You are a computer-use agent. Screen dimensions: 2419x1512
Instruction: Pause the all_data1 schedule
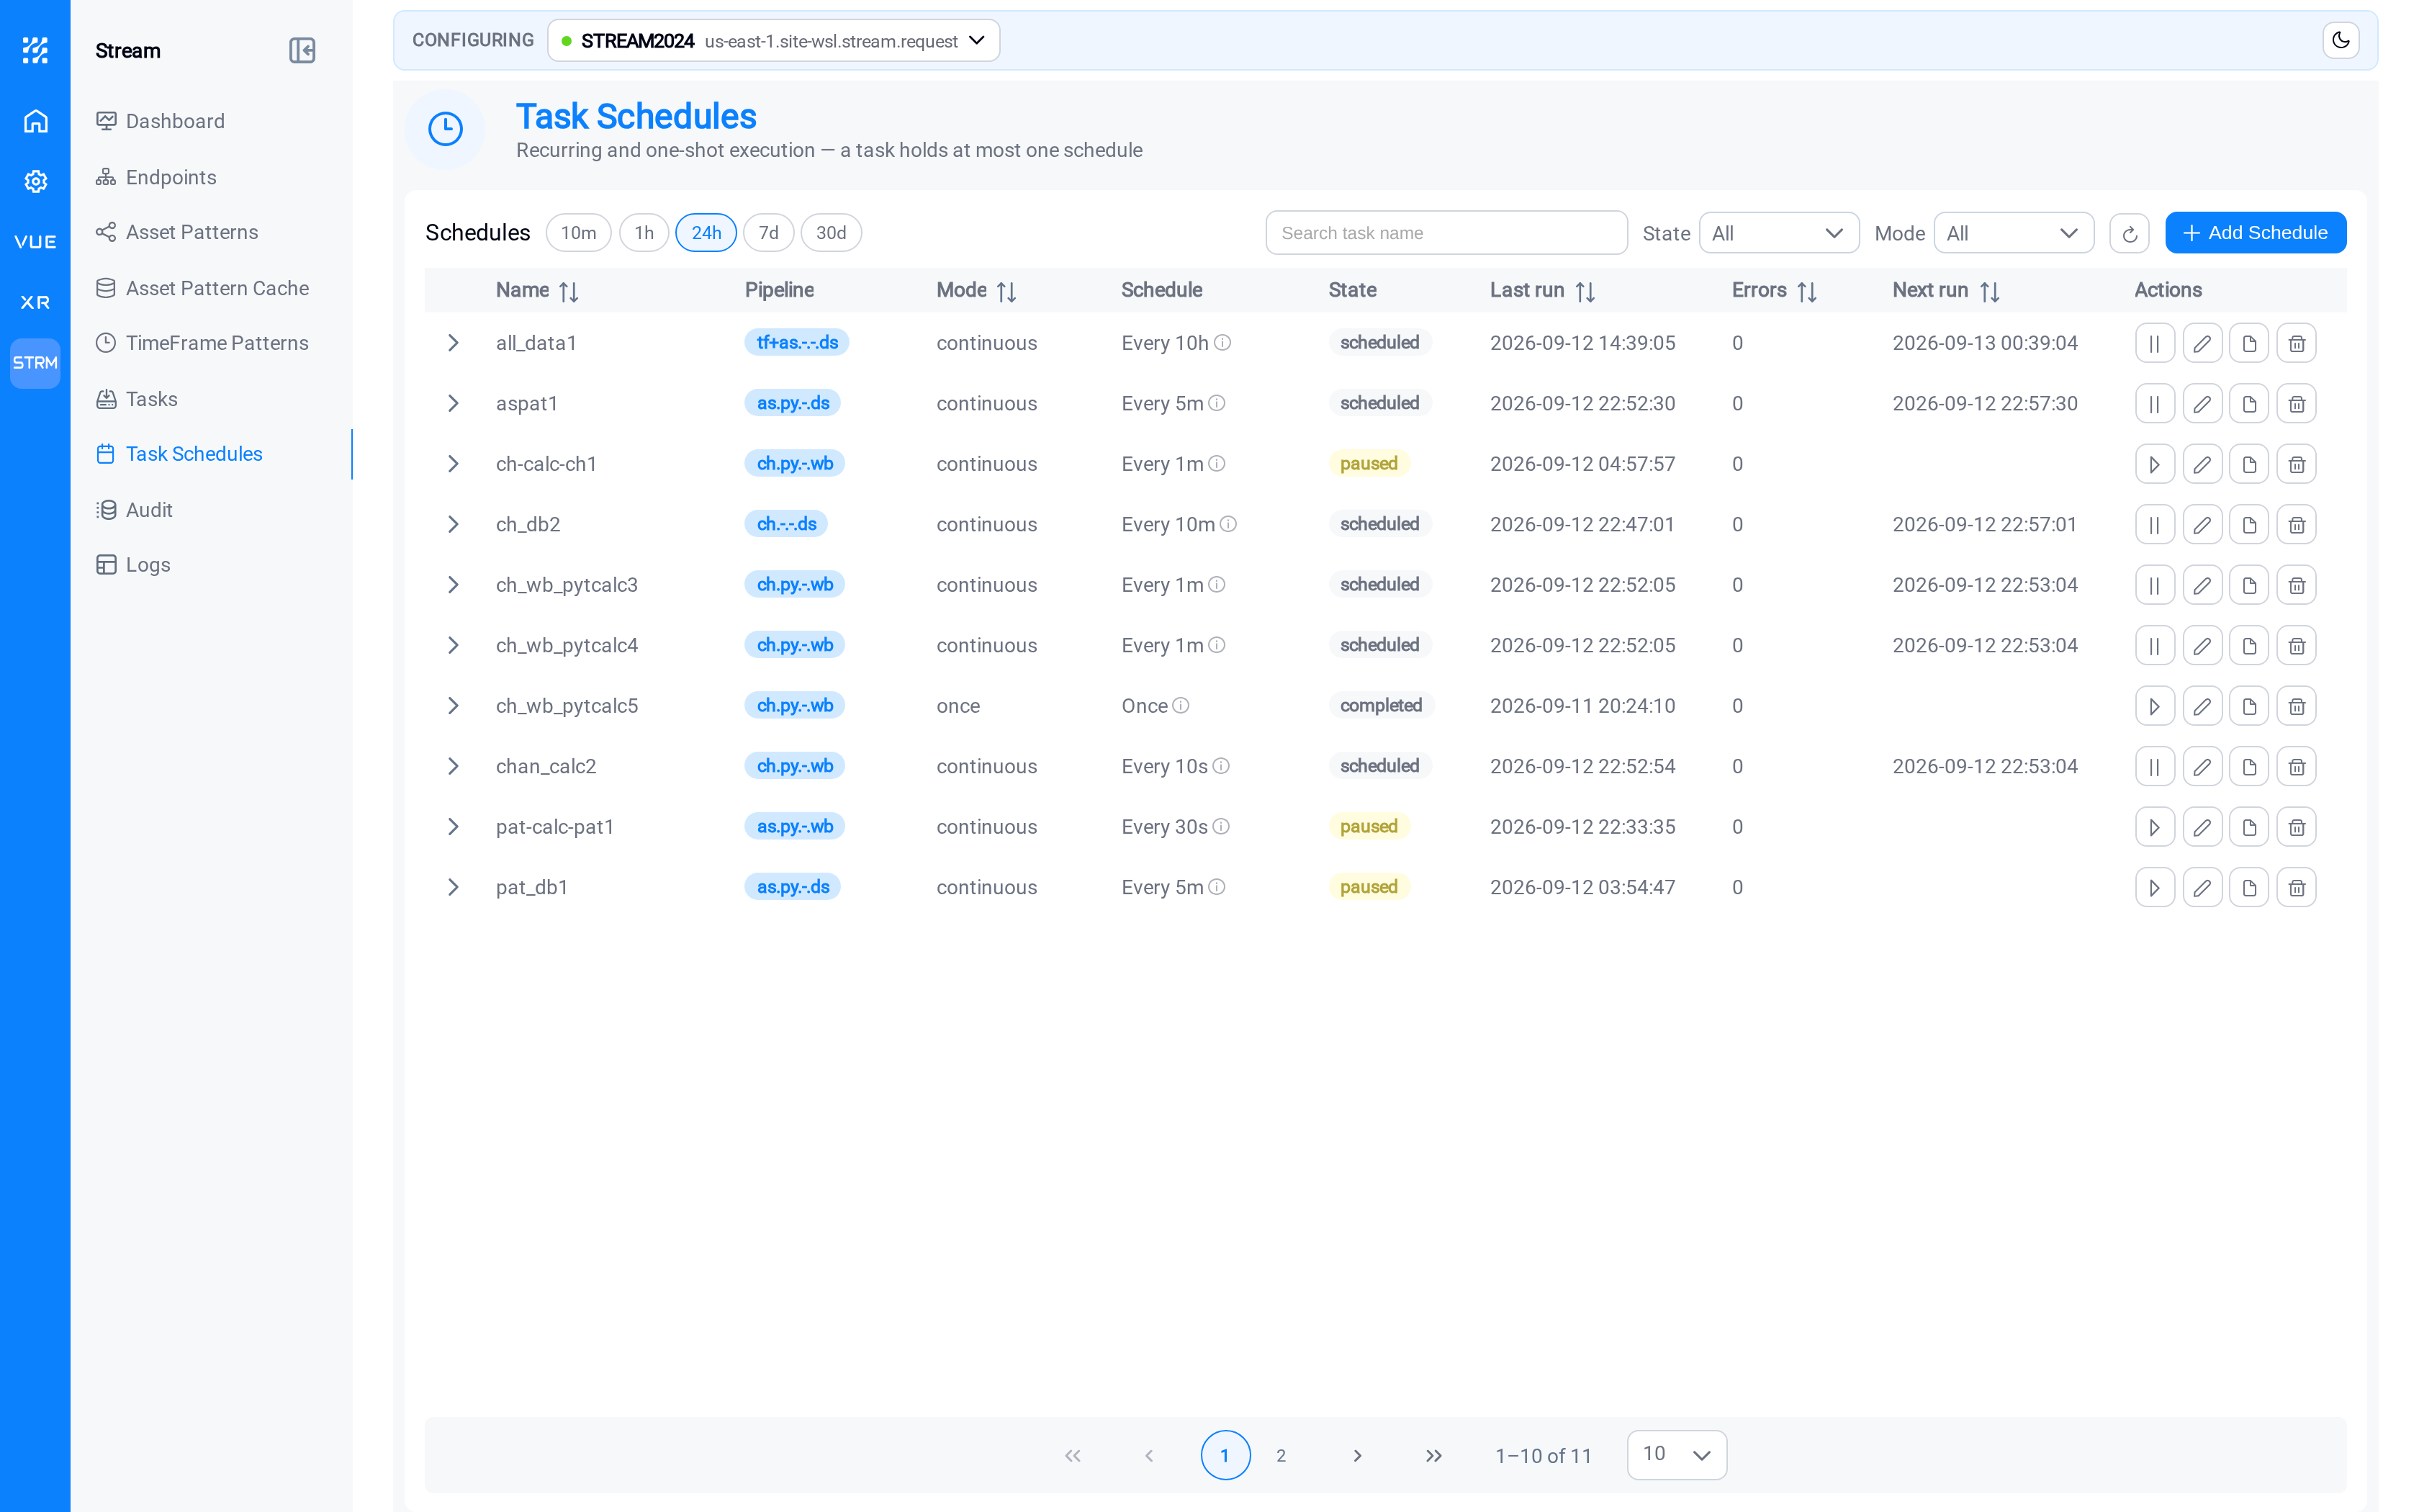[2154, 343]
